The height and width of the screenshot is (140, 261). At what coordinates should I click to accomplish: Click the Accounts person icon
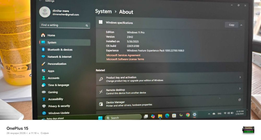[44, 78]
